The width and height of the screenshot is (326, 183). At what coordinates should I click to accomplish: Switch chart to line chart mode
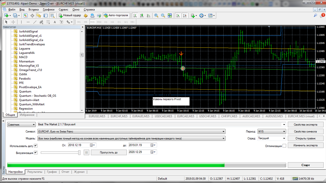(148, 15)
